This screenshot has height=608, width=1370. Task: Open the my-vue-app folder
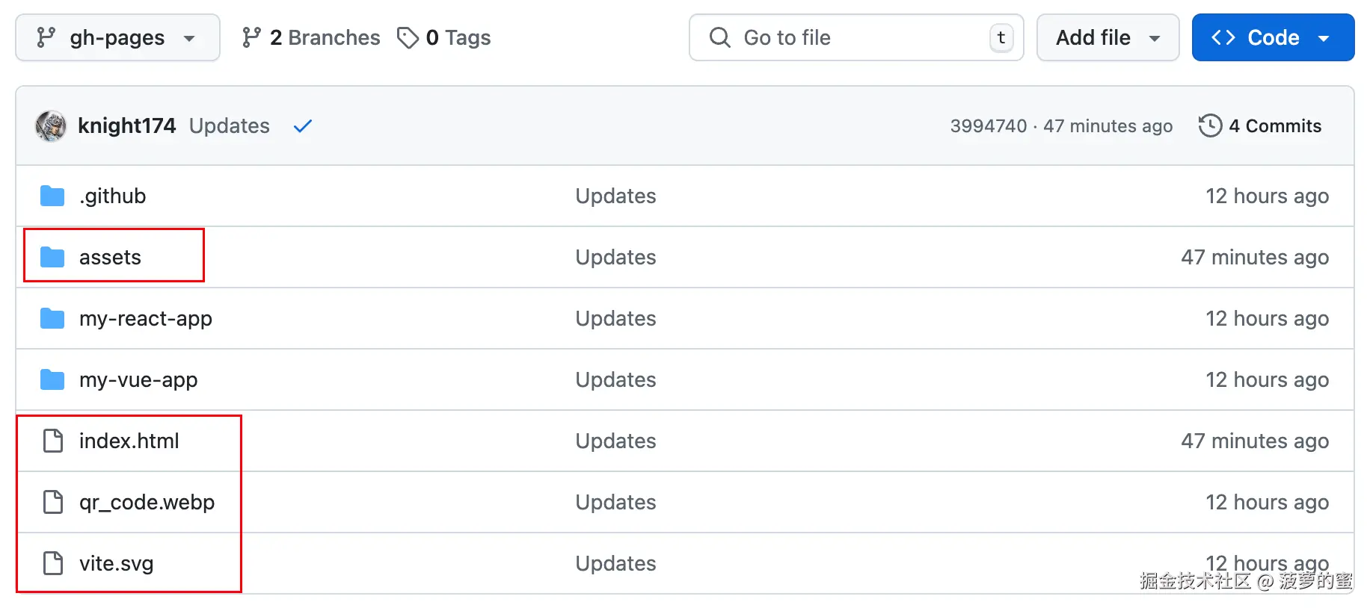(x=138, y=380)
